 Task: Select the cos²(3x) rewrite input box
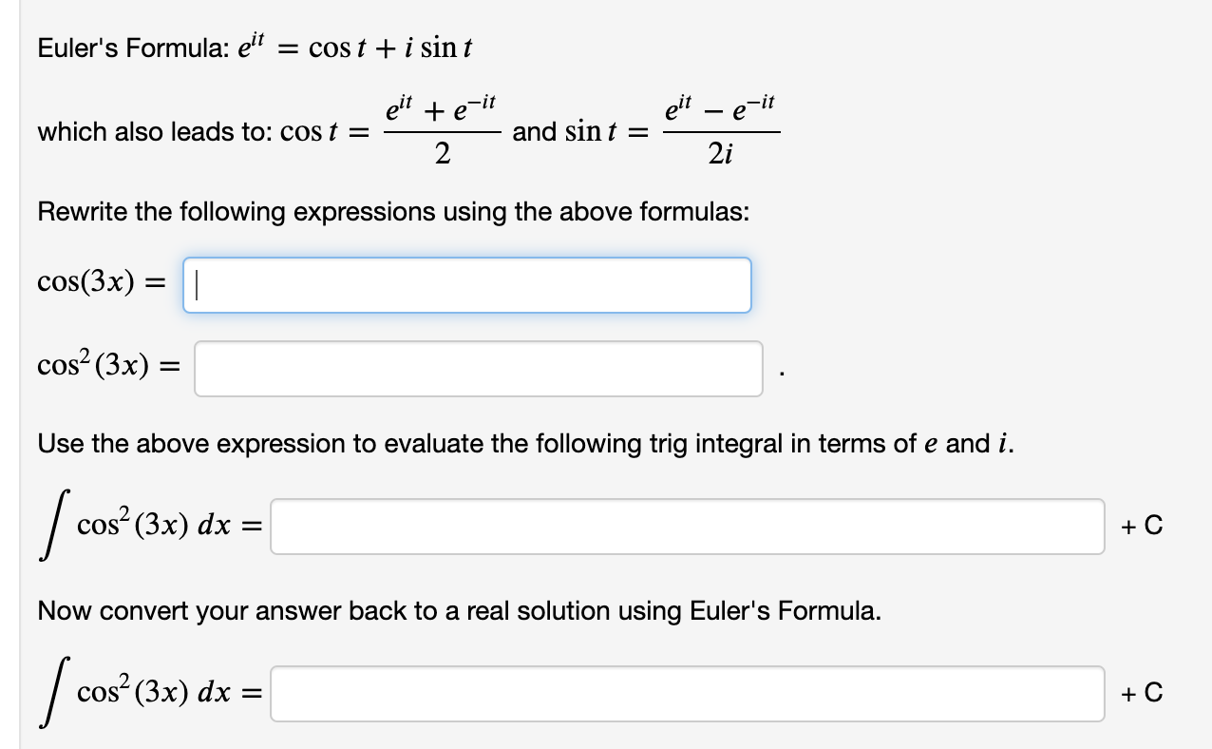(477, 368)
